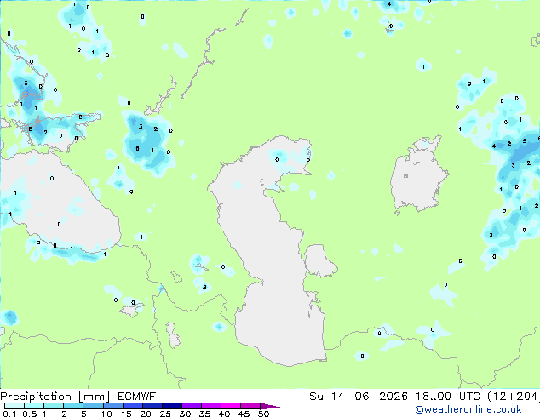Pick the 20–25 mm dark blue swatch
540x417 pixels.
(x=152, y=406)
